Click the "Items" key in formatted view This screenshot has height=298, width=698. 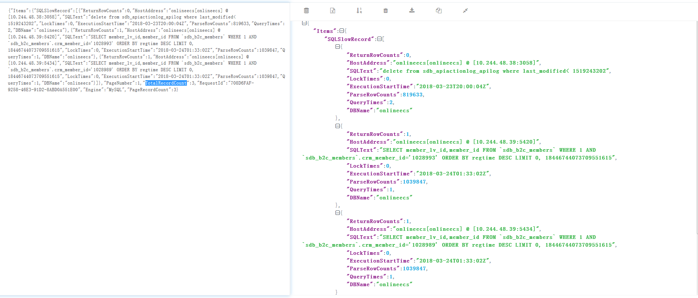tap(325, 31)
